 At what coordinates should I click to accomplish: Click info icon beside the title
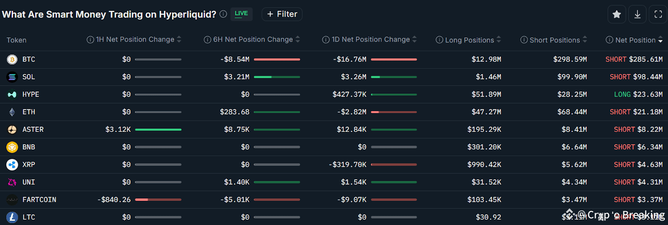223,14
